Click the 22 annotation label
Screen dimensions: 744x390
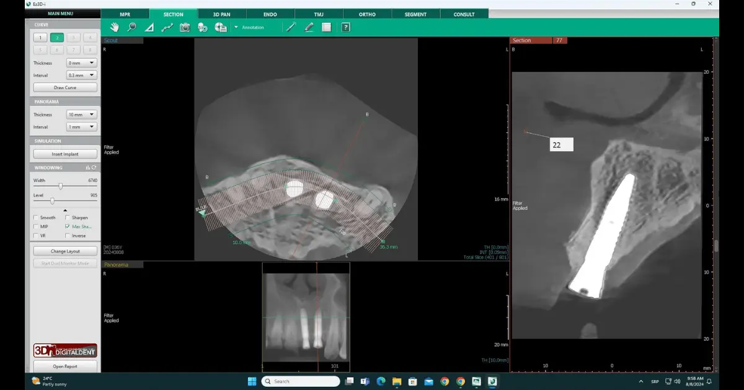(561, 144)
